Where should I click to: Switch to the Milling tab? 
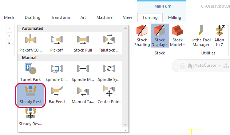click(175, 17)
